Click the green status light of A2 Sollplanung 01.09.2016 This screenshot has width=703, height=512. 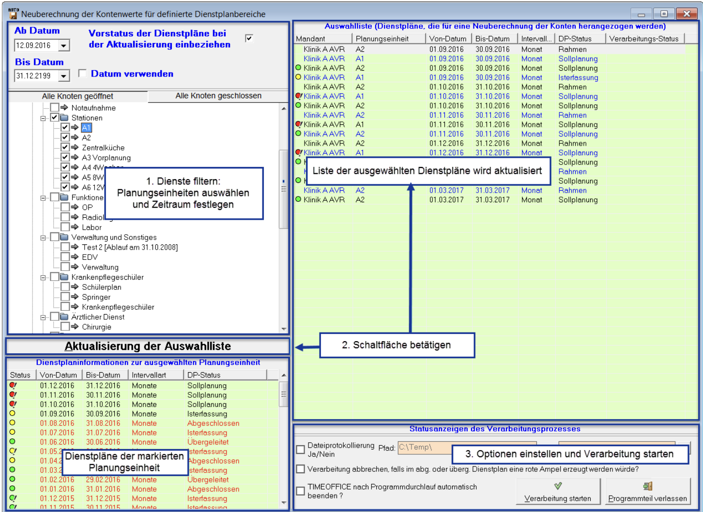[x=298, y=68]
